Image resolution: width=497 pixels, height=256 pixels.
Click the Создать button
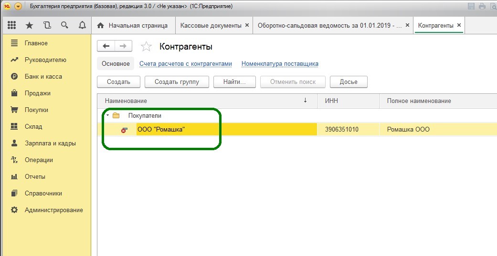tap(118, 82)
